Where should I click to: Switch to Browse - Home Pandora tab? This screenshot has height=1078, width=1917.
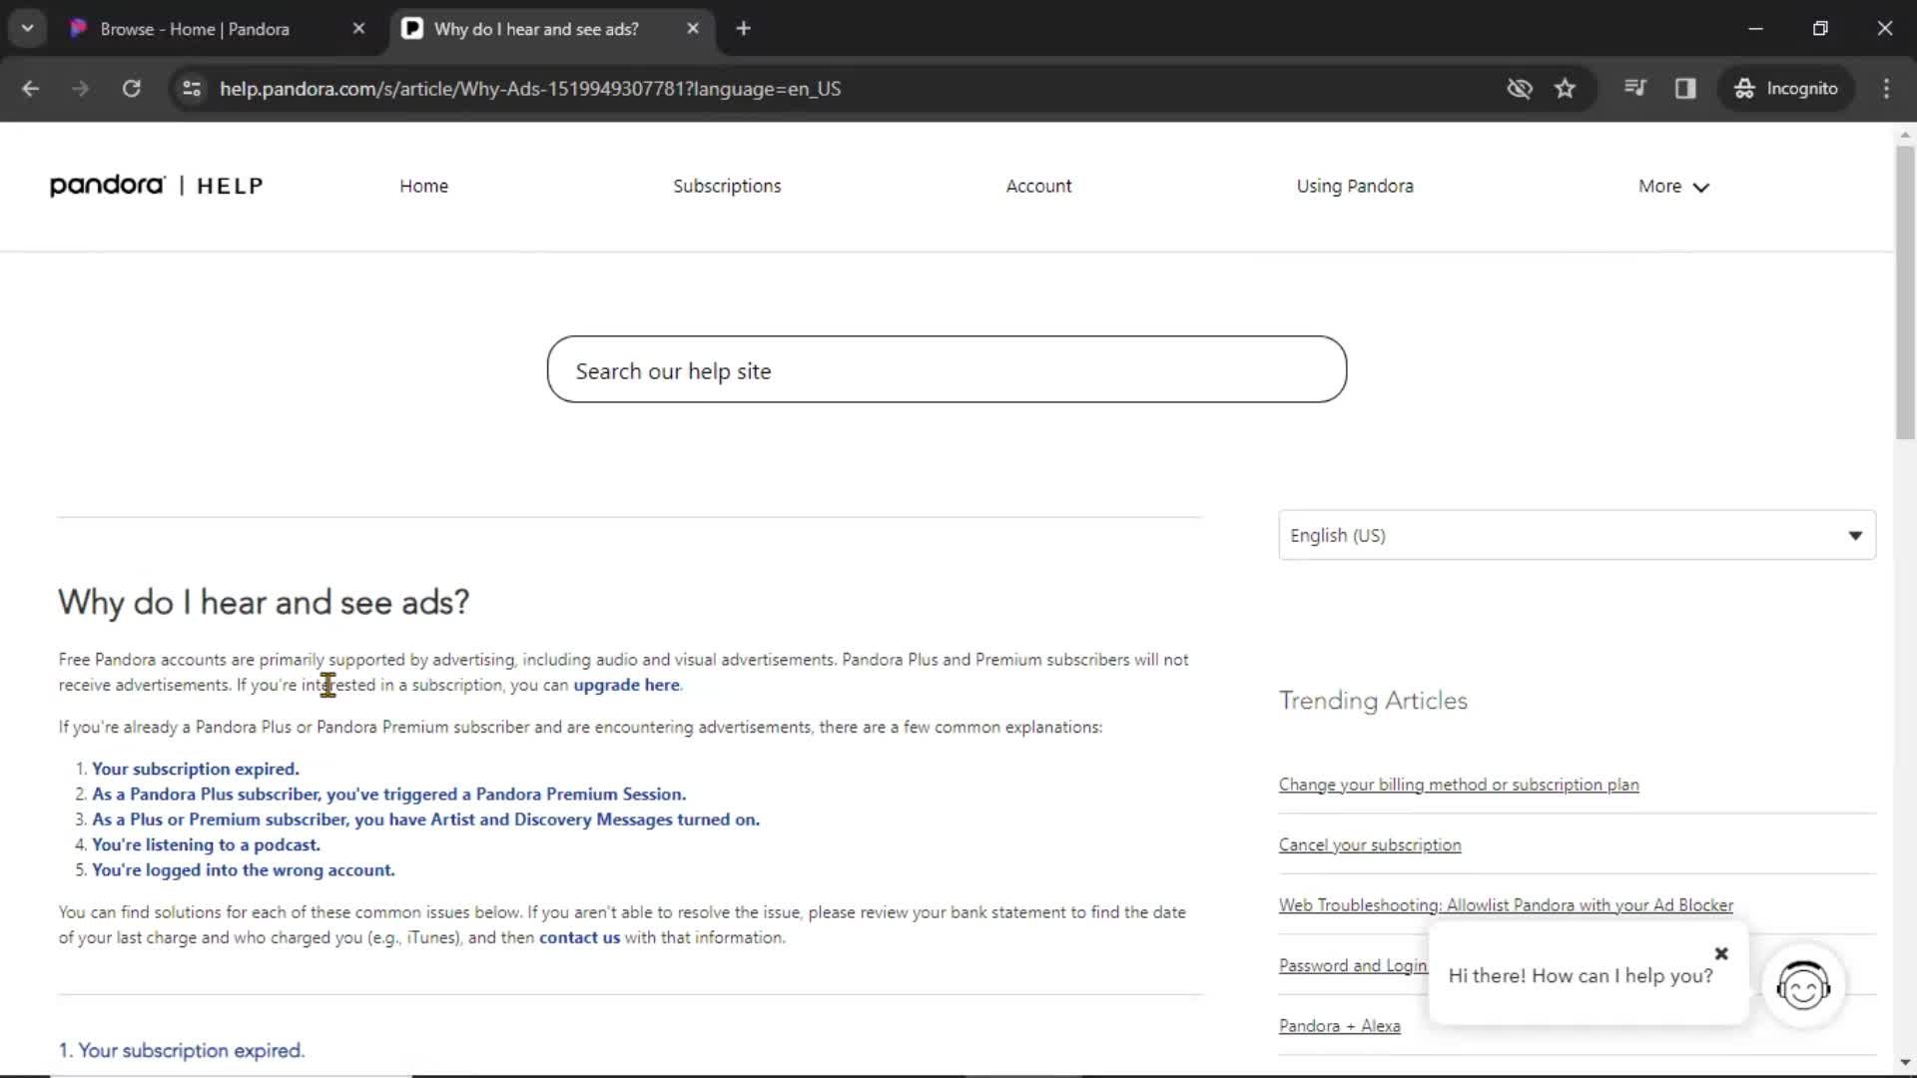click(195, 29)
